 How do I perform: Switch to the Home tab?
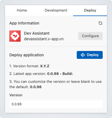pyautogui.click(x=22, y=10)
